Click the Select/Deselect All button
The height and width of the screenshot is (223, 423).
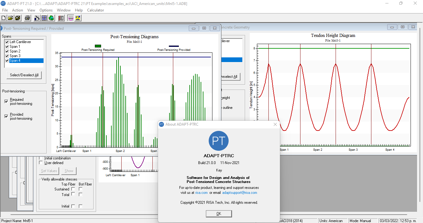point(24,75)
